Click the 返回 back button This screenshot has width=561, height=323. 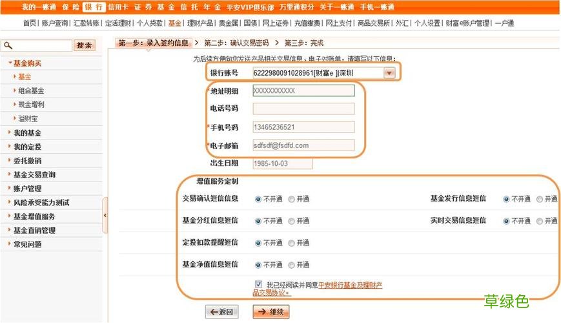point(222,312)
